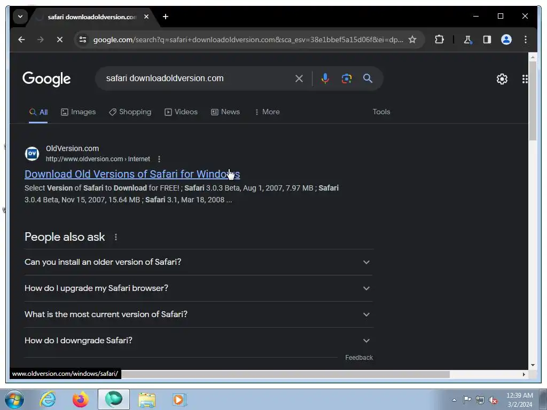Clear the Google search box text
Screen dimensions: 547x410
point(299,78)
